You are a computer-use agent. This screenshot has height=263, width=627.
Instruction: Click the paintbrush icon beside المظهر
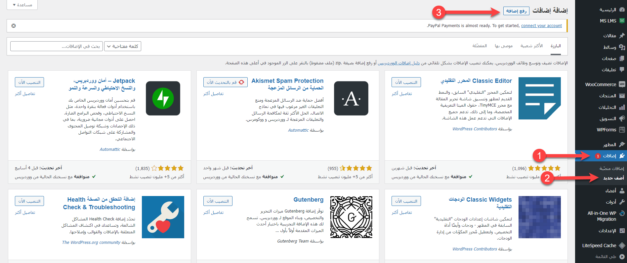622,145
